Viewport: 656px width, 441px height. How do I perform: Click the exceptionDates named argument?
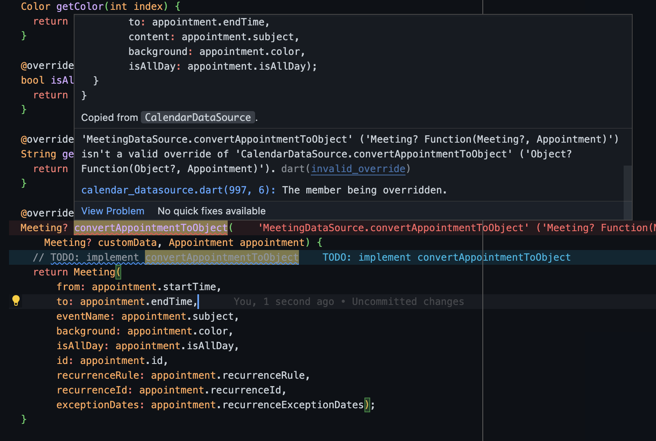point(98,405)
